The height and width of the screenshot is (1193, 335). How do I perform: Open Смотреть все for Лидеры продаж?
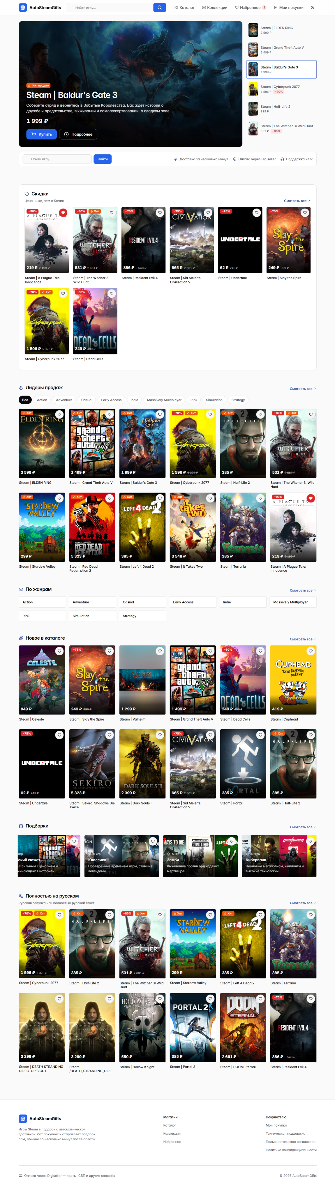click(303, 389)
